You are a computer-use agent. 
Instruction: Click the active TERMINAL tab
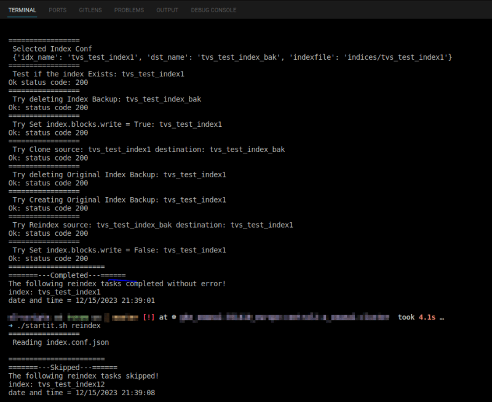point(22,10)
